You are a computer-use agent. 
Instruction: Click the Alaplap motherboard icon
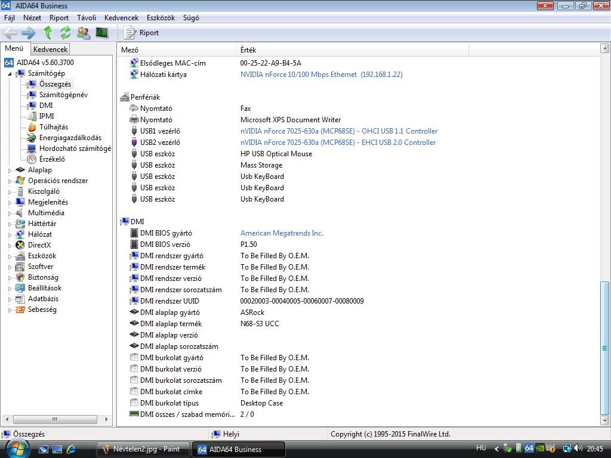click(x=20, y=170)
